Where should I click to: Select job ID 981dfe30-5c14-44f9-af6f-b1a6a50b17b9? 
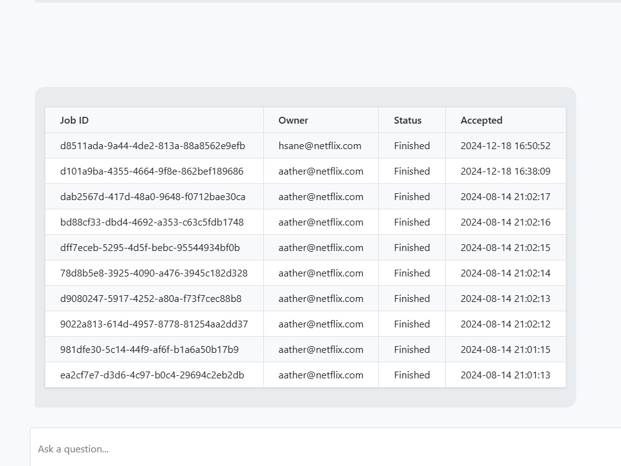tap(149, 349)
